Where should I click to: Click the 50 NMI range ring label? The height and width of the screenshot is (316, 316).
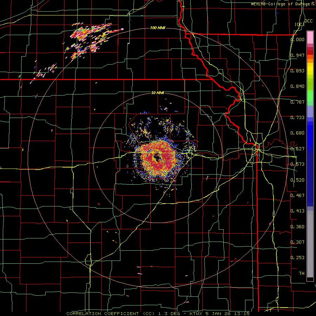coord(158,93)
